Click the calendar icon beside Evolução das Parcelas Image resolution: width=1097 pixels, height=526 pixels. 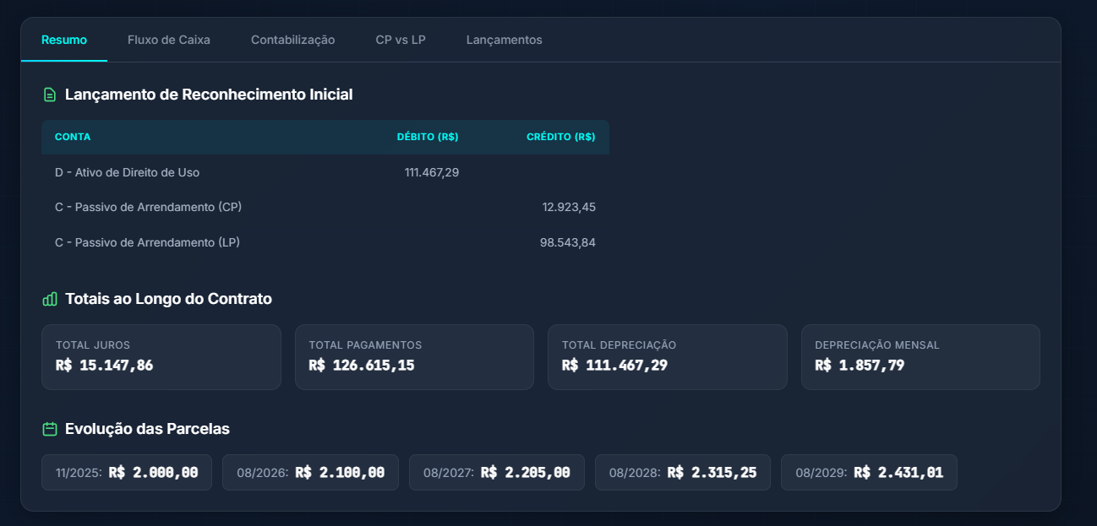point(50,429)
